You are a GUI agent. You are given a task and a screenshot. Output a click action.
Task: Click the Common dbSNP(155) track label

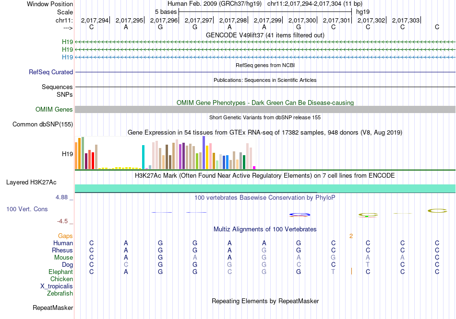click(x=42, y=124)
